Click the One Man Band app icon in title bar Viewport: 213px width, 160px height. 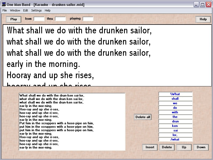pos(4,5)
